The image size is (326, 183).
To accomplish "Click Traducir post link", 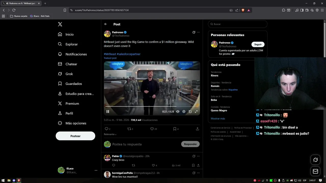I will [x=110, y=58].
